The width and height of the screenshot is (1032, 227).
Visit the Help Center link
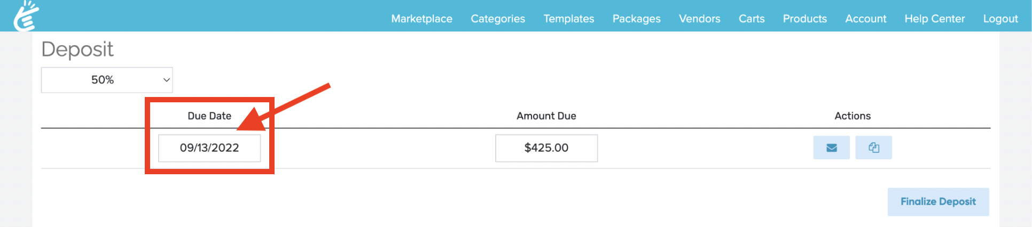point(934,19)
